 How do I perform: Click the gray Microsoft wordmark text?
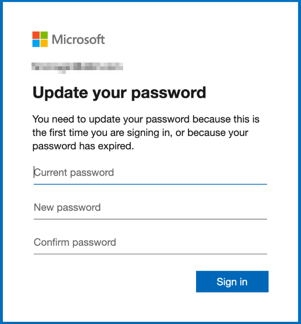click(x=78, y=39)
